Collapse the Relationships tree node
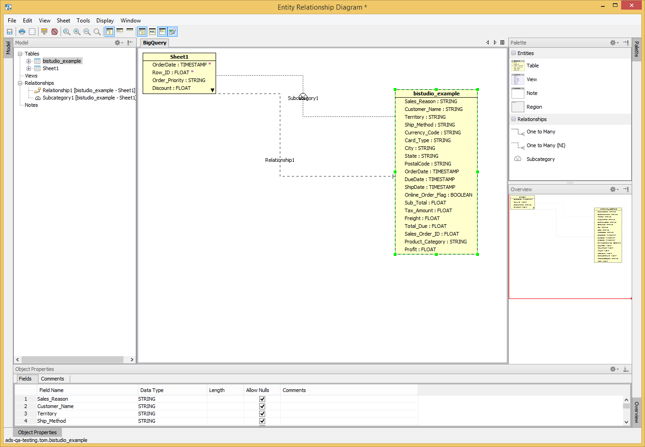645x447 pixels. [x=20, y=83]
